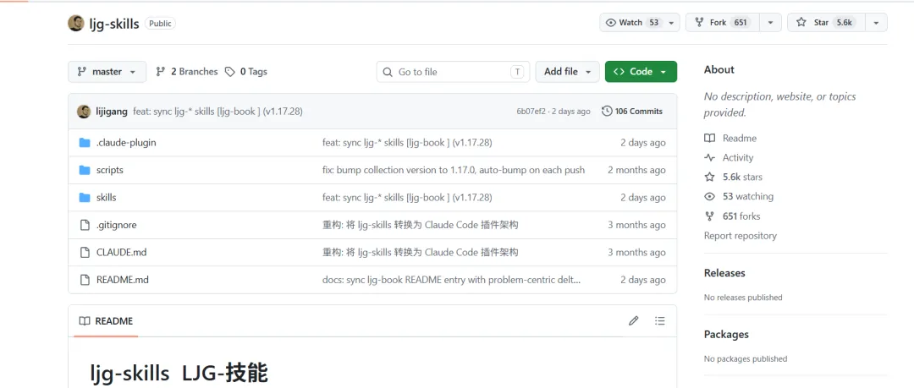The height and width of the screenshot is (388, 914).
Task: Click the magnifier icon in Go to file
Action: click(x=388, y=72)
